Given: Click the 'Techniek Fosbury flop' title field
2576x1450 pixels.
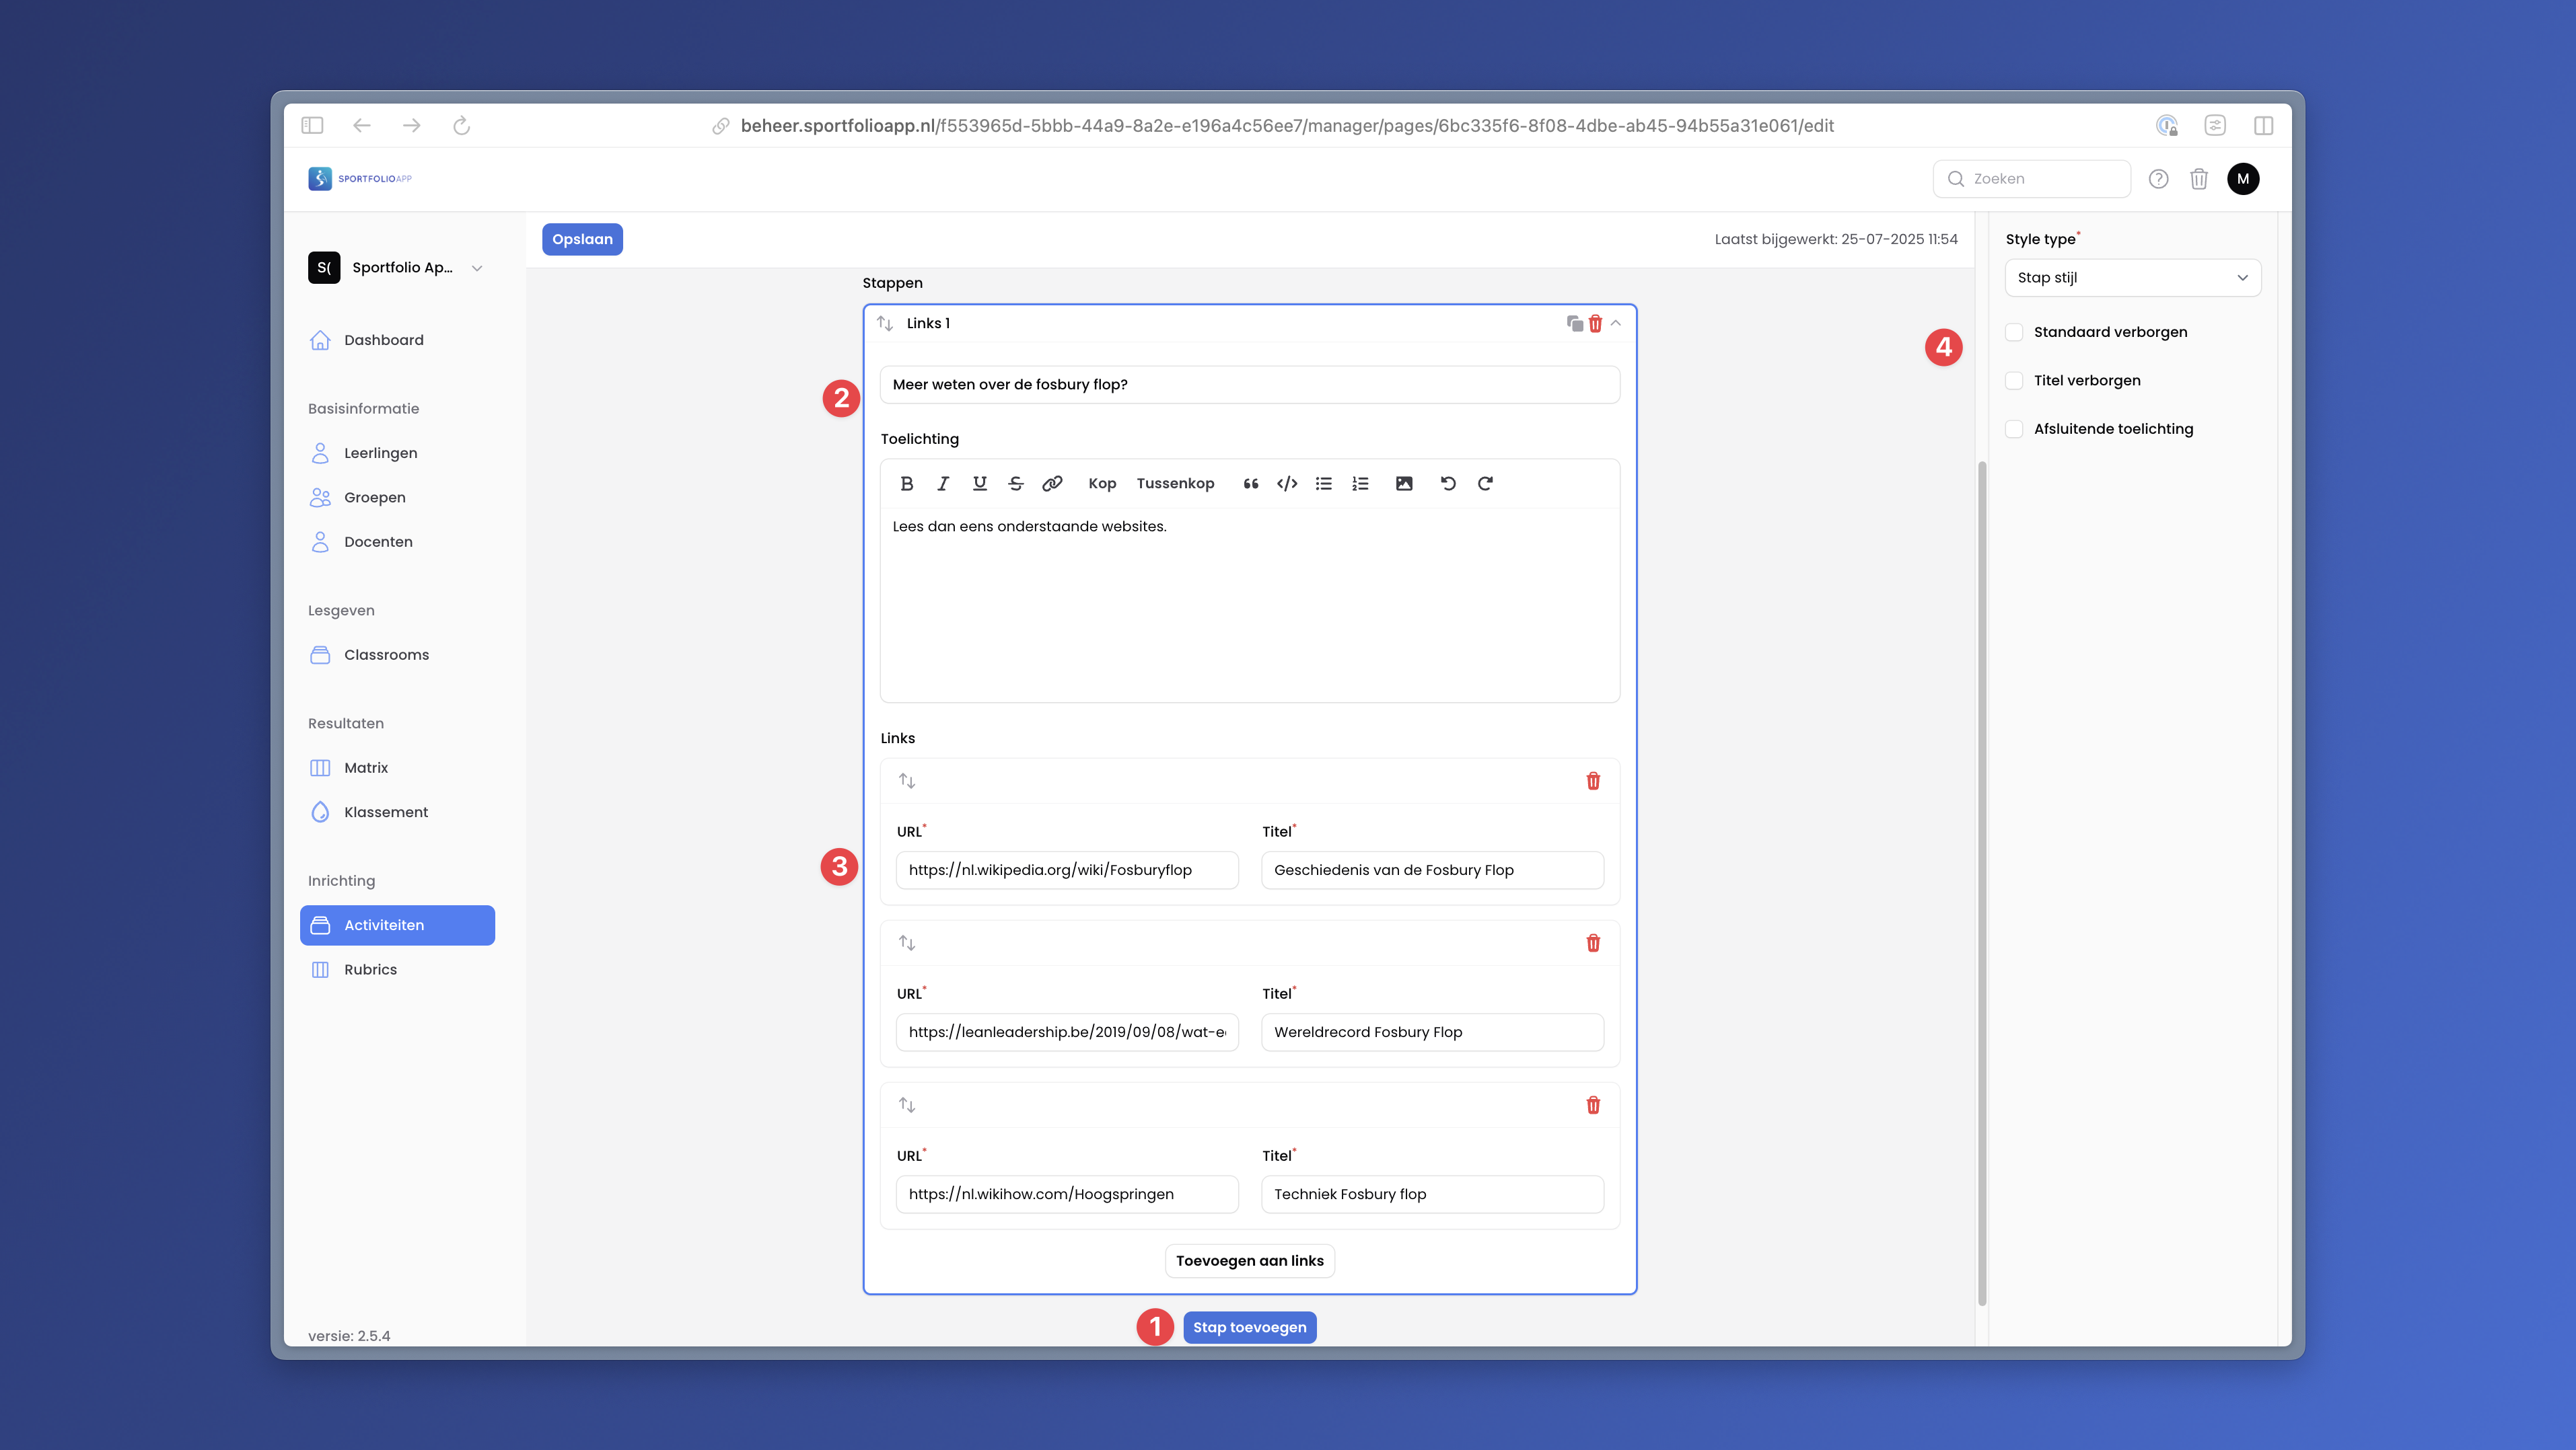Looking at the screenshot, I should point(1432,1194).
